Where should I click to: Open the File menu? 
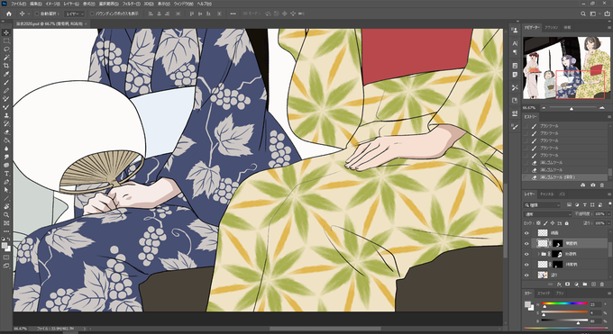click(18, 4)
